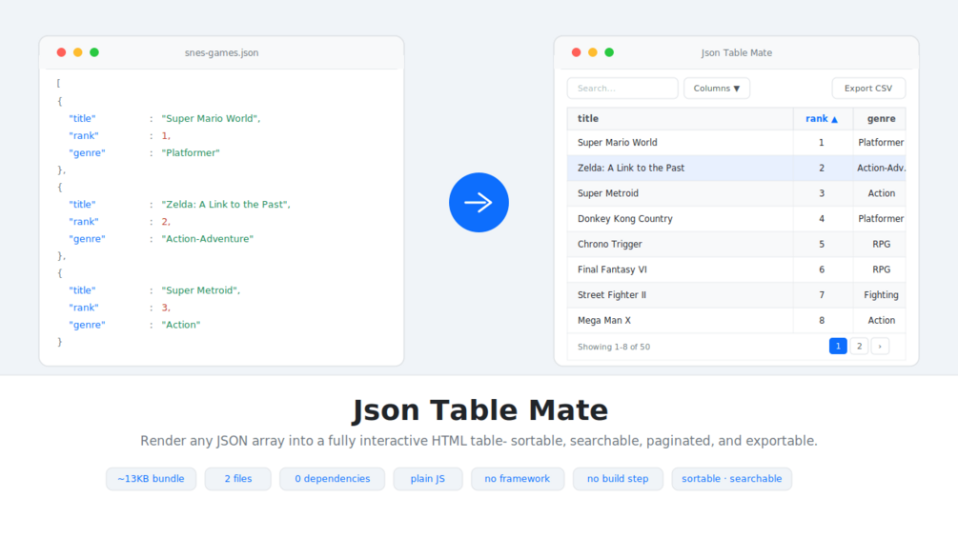
Task: Click the "Super Mario World" JSON value
Action: (x=211, y=118)
